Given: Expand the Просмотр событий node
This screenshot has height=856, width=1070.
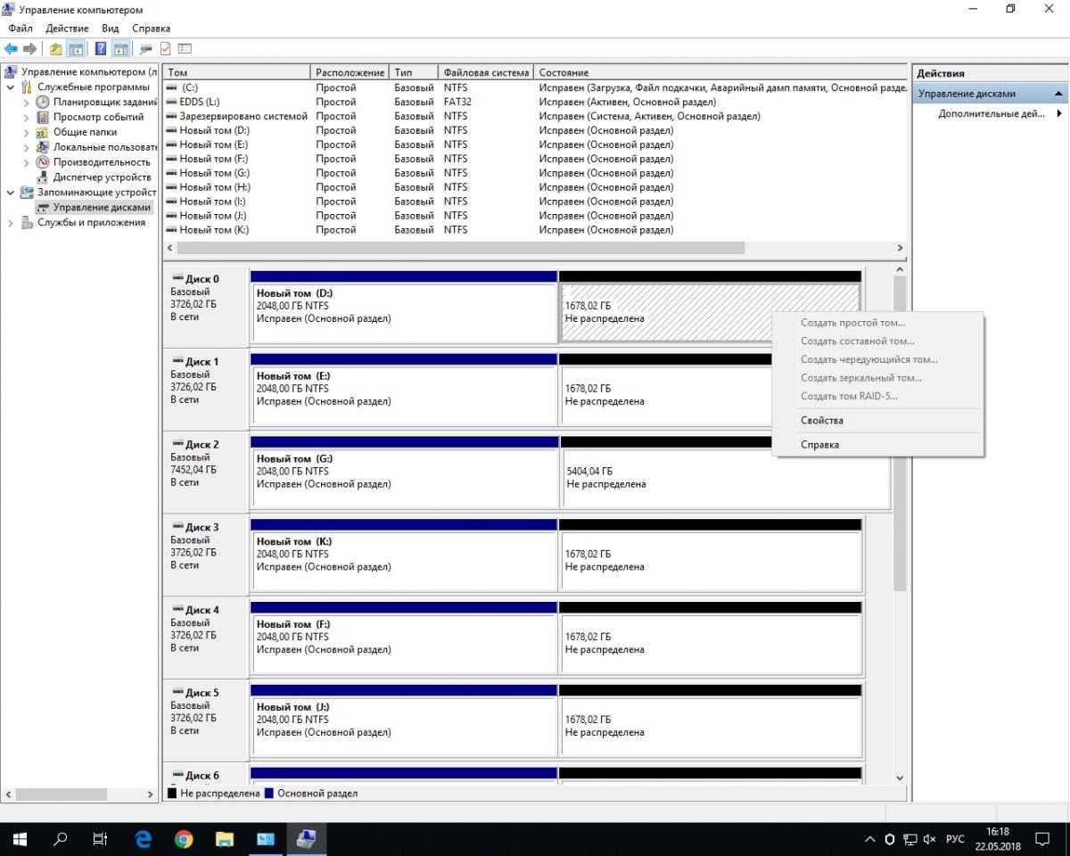Looking at the screenshot, I should click(27, 117).
